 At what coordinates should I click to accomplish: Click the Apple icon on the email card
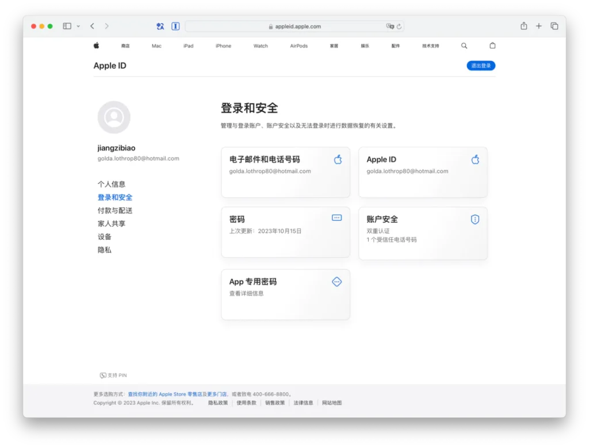pyautogui.click(x=337, y=159)
